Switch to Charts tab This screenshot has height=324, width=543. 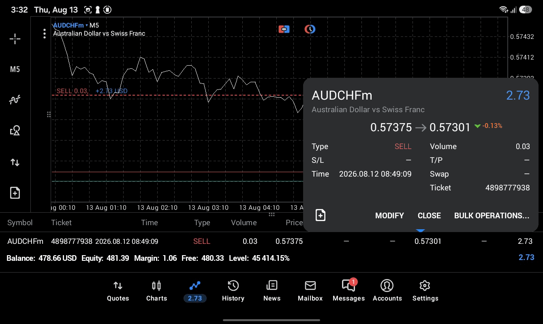click(156, 291)
